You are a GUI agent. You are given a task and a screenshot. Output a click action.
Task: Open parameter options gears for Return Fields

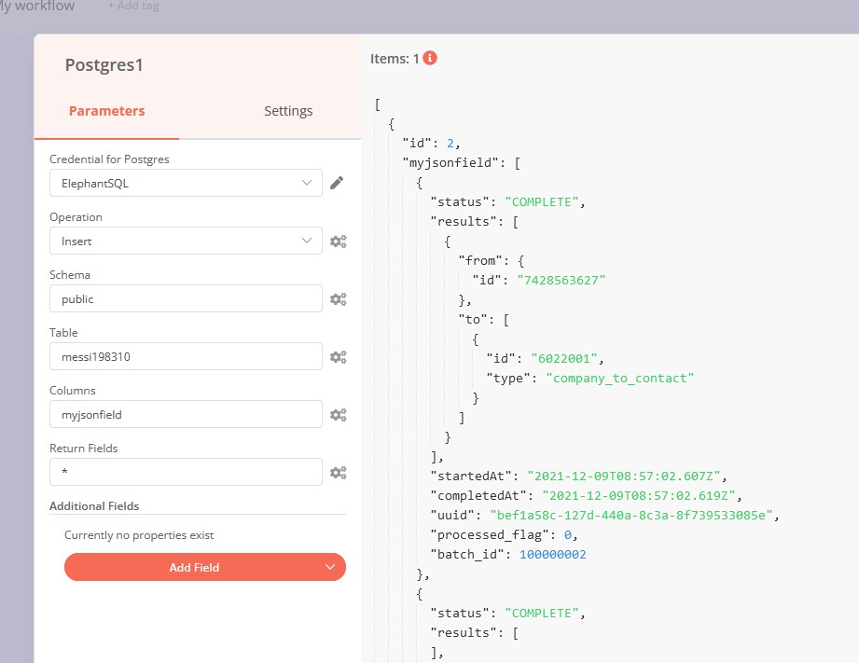click(338, 473)
